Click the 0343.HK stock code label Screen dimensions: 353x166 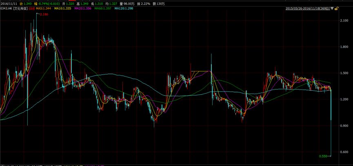(x=6, y=8)
